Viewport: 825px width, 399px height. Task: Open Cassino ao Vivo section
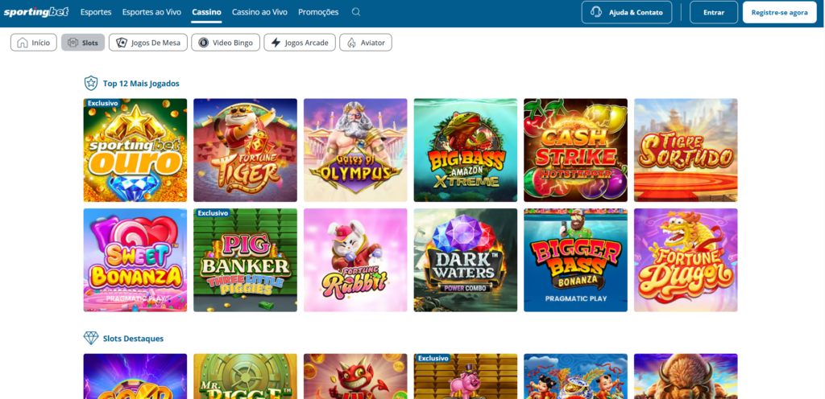point(260,12)
